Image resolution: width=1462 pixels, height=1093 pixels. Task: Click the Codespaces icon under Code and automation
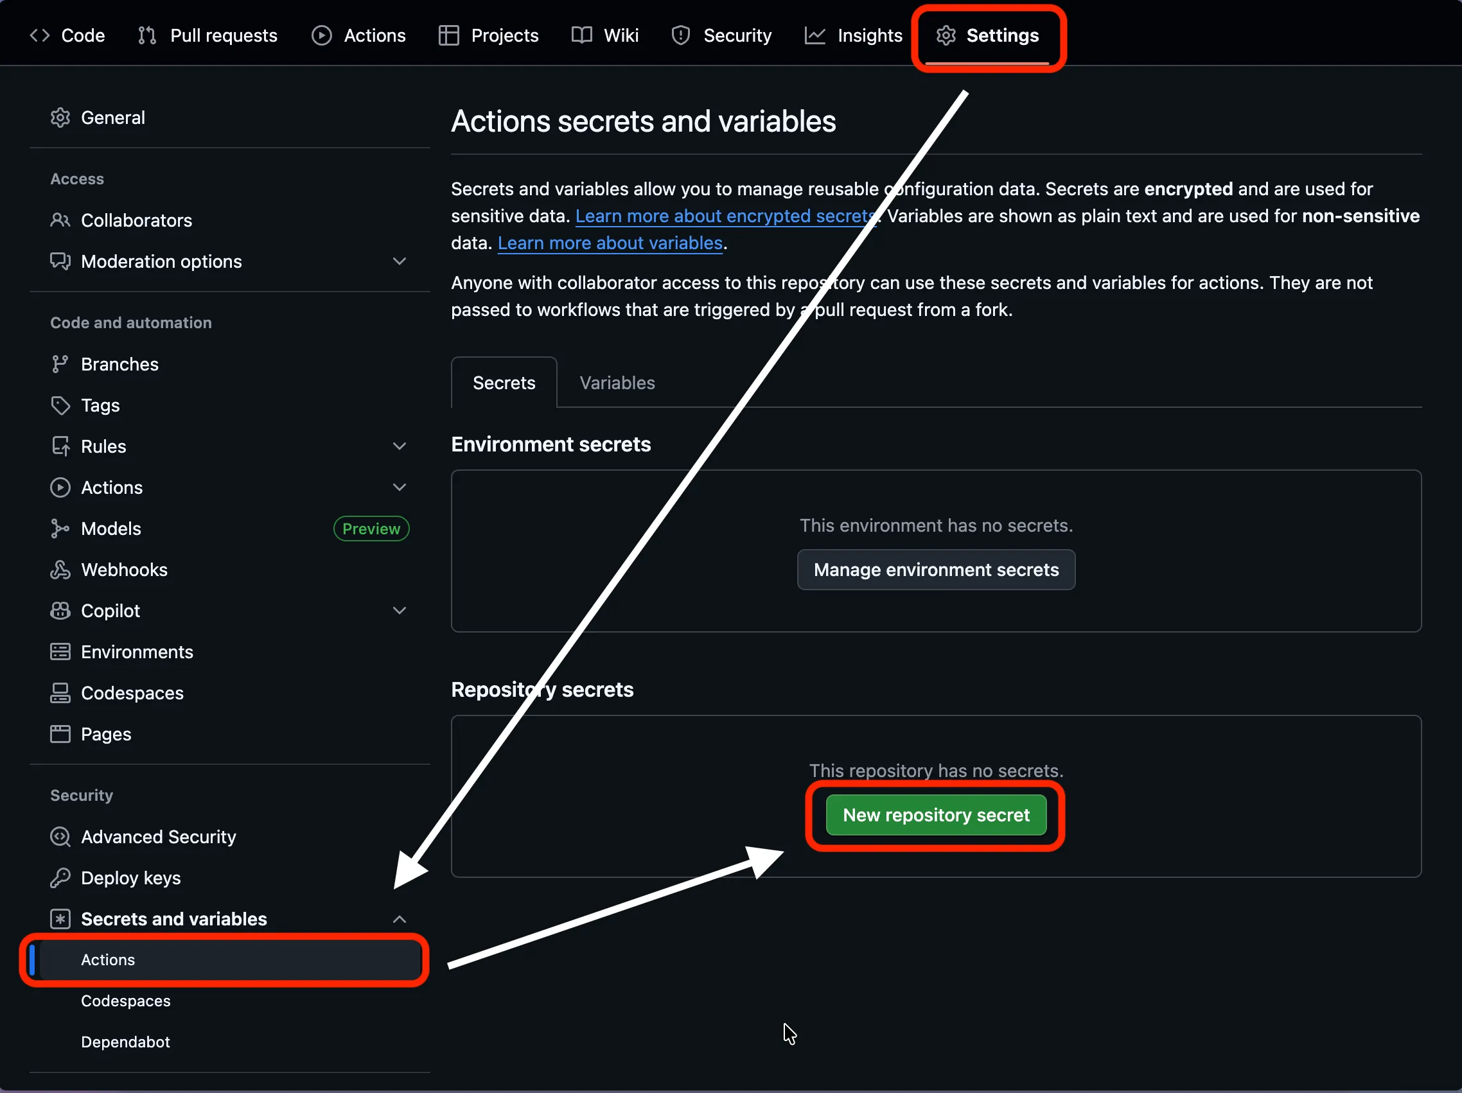(x=60, y=692)
